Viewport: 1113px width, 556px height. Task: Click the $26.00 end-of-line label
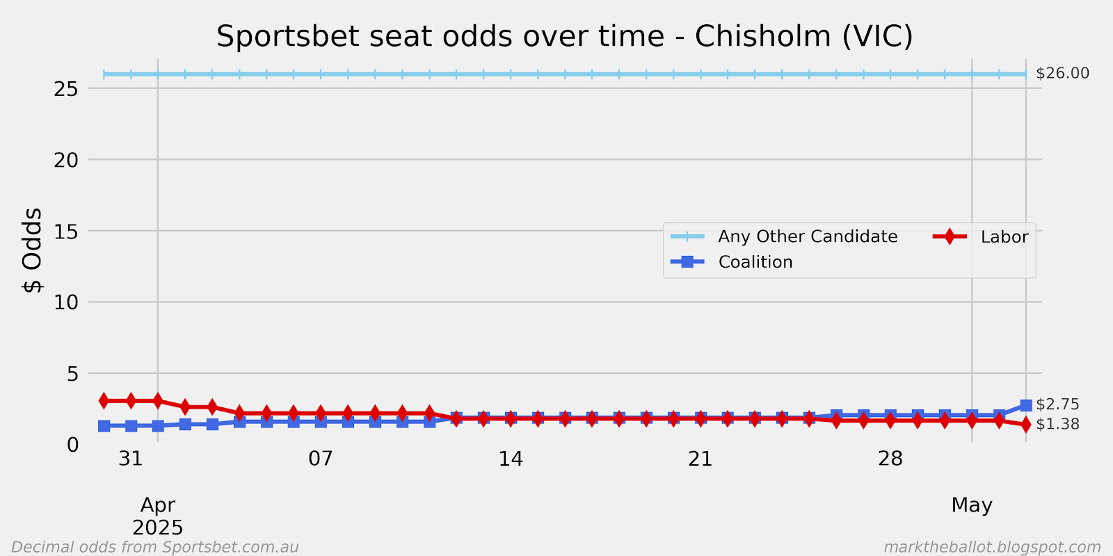[x=1062, y=74]
